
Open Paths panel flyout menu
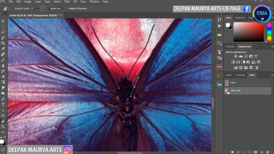[272, 75]
